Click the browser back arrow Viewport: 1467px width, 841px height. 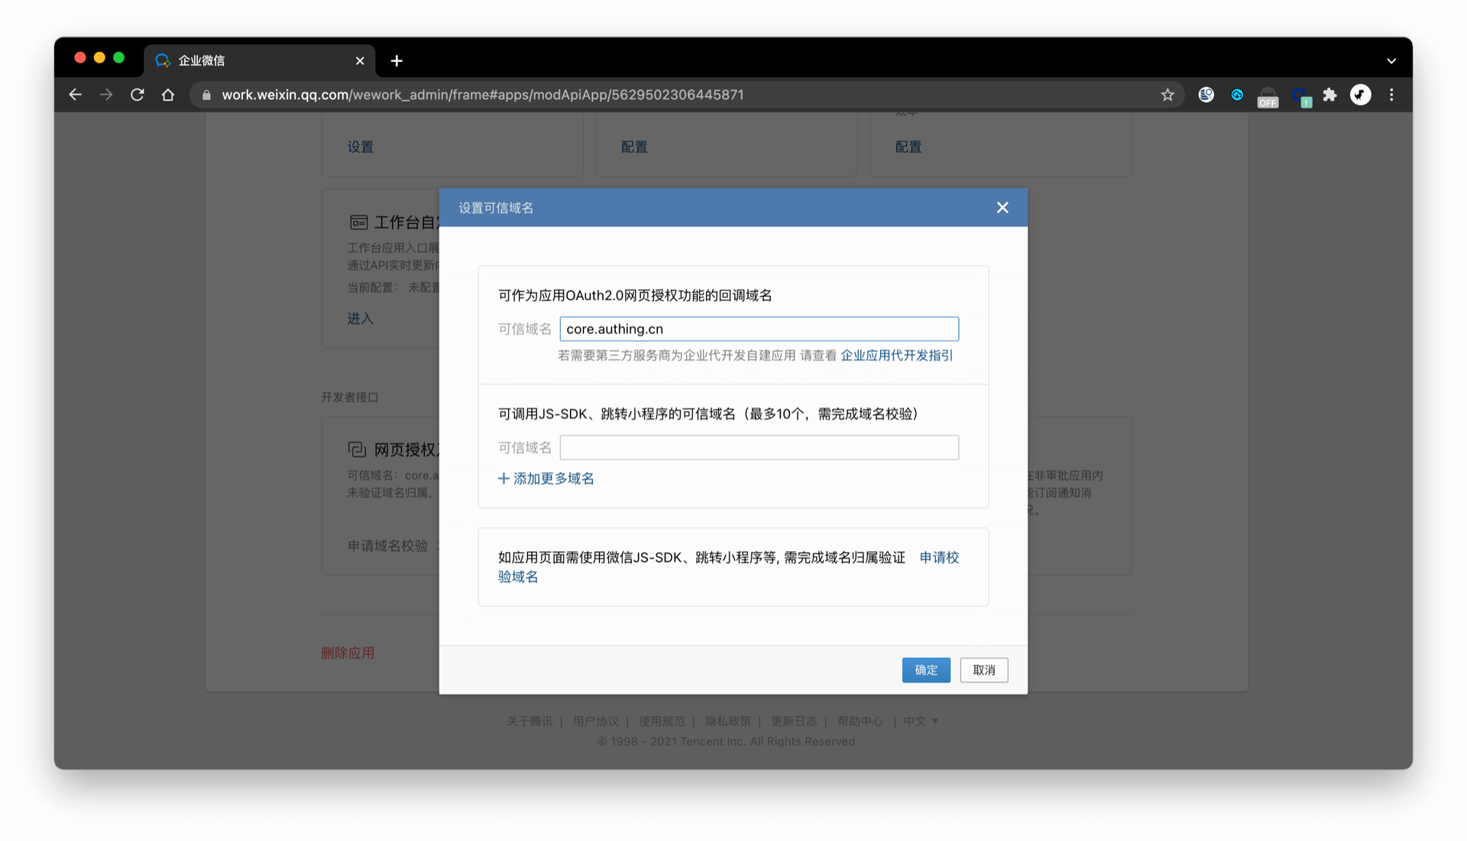click(x=75, y=95)
